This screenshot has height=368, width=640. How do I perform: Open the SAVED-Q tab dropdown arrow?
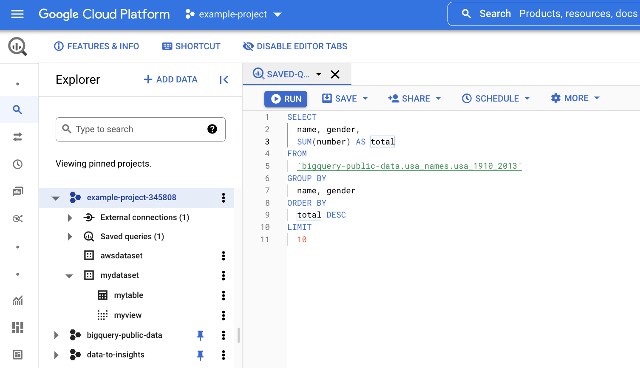[319, 74]
